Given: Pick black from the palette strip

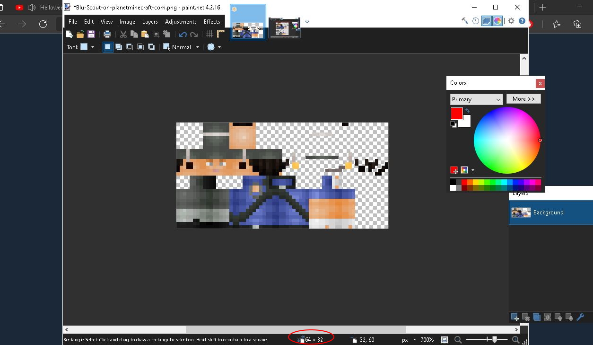Looking at the screenshot, I should pos(453,182).
